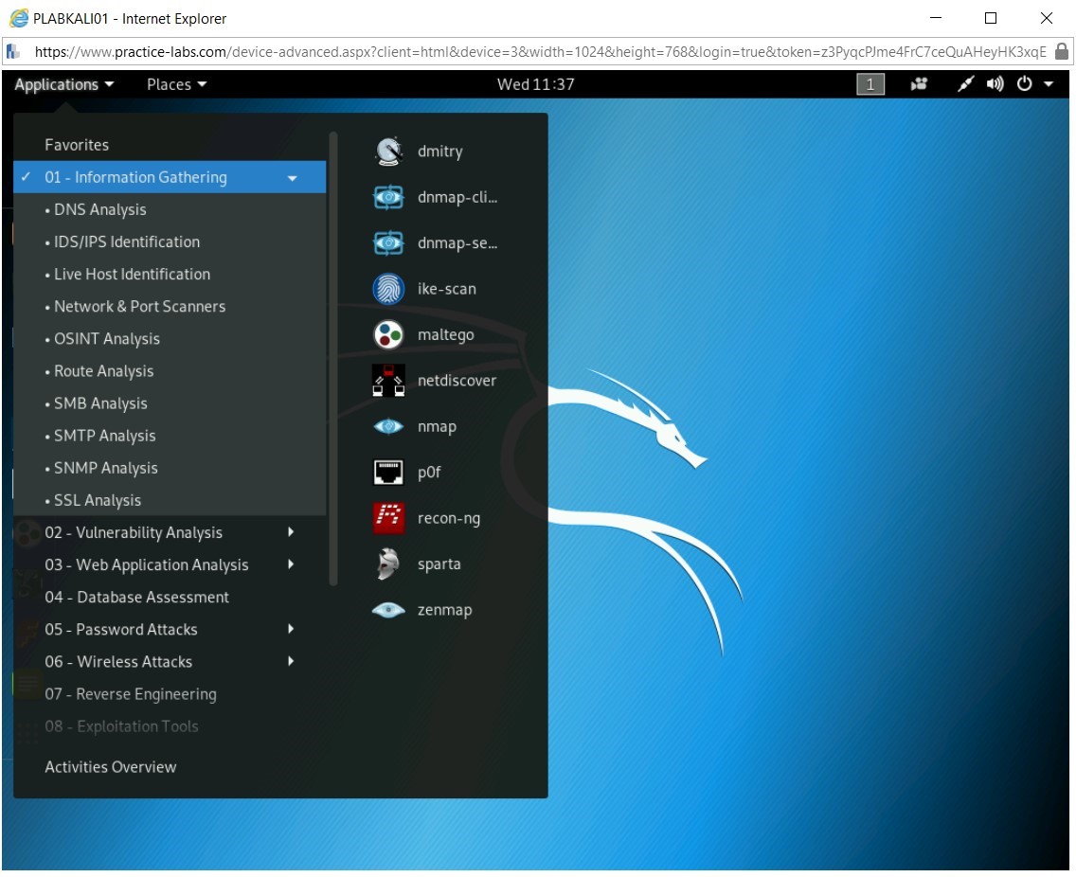Screen dimensions: 1076x877
Task: Launch sparta helmet icon
Action: pos(389,564)
